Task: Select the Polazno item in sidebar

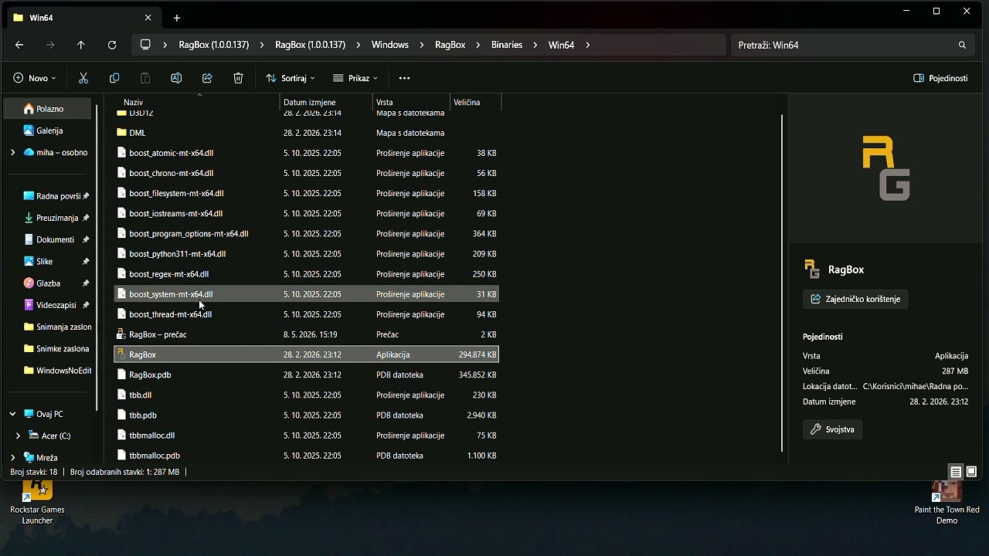Action: coord(48,109)
